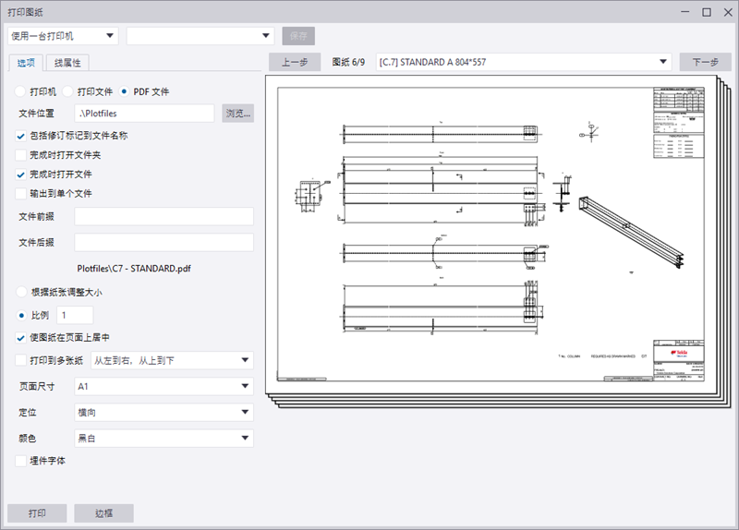Select the 打印文件 radio option
Screen dimensions: 739x530
[x=67, y=91]
